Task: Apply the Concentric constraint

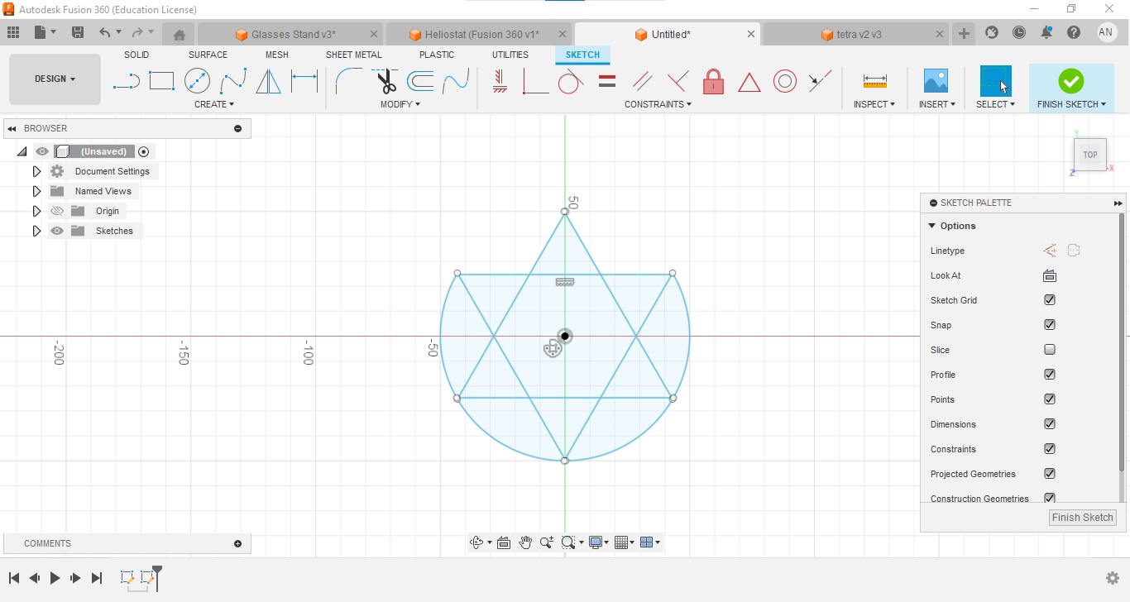Action: pyautogui.click(x=785, y=81)
